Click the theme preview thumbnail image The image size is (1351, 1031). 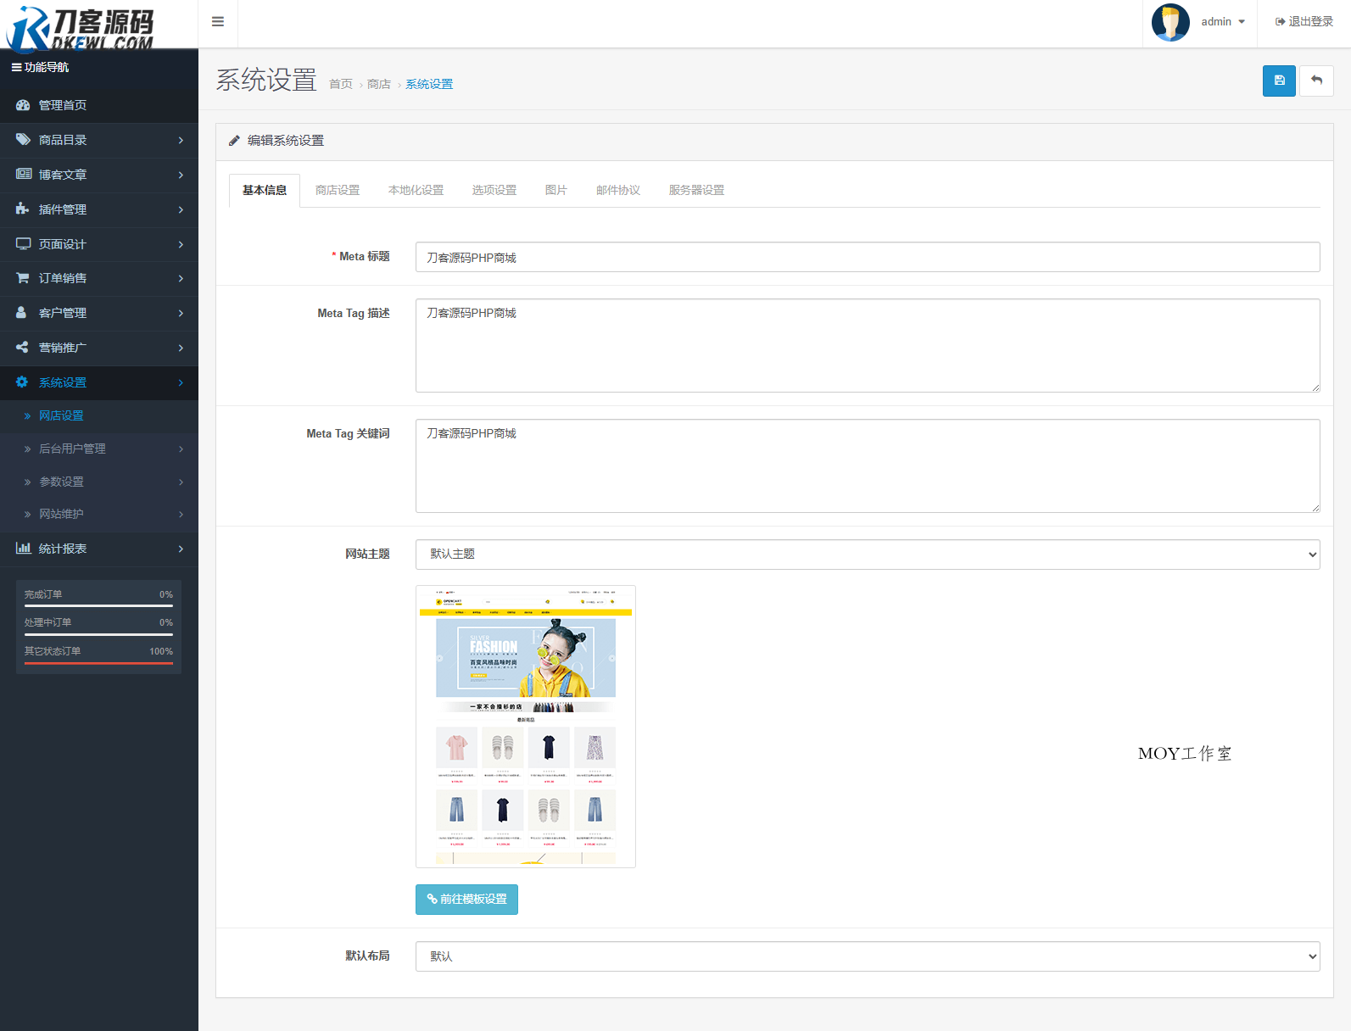pos(526,727)
